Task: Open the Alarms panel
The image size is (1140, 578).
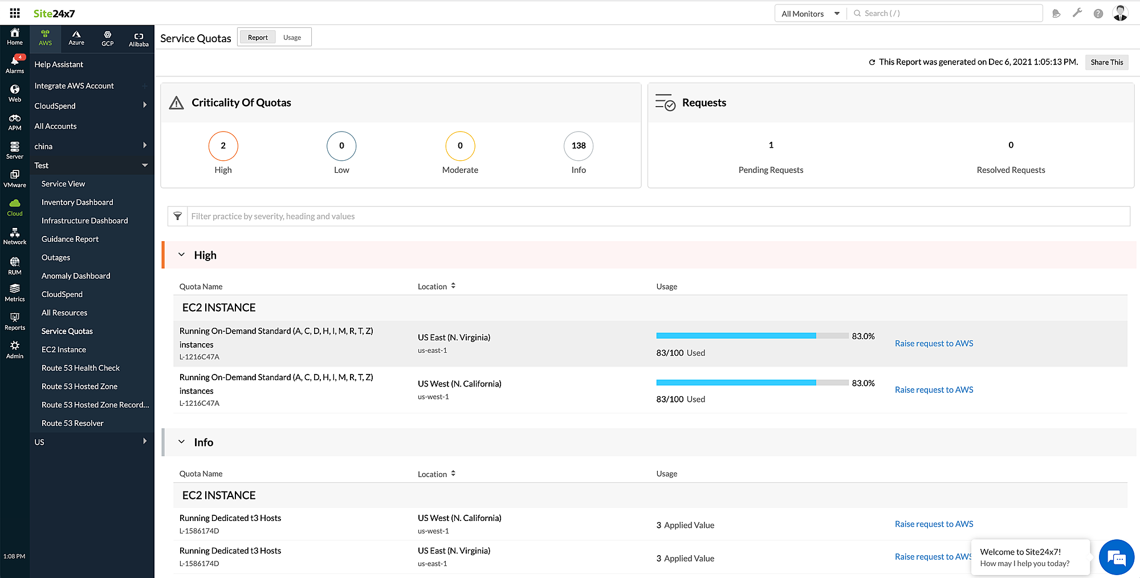Action: click(x=14, y=64)
